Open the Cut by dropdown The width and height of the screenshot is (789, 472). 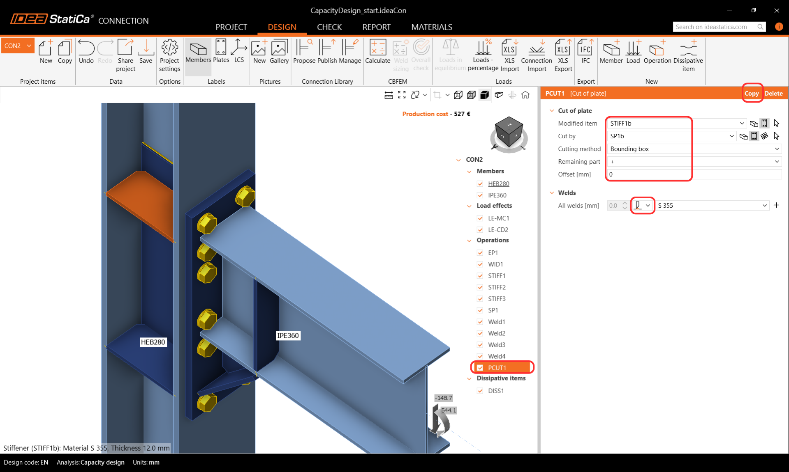click(731, 136)
